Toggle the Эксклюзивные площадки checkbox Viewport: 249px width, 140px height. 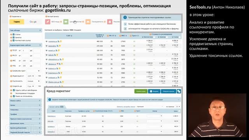click(14, 93)
